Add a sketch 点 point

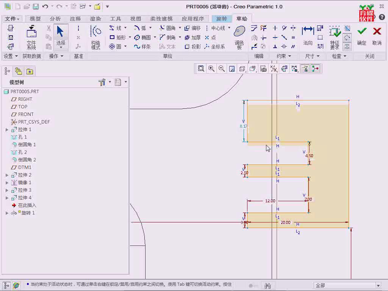[210, 38]
